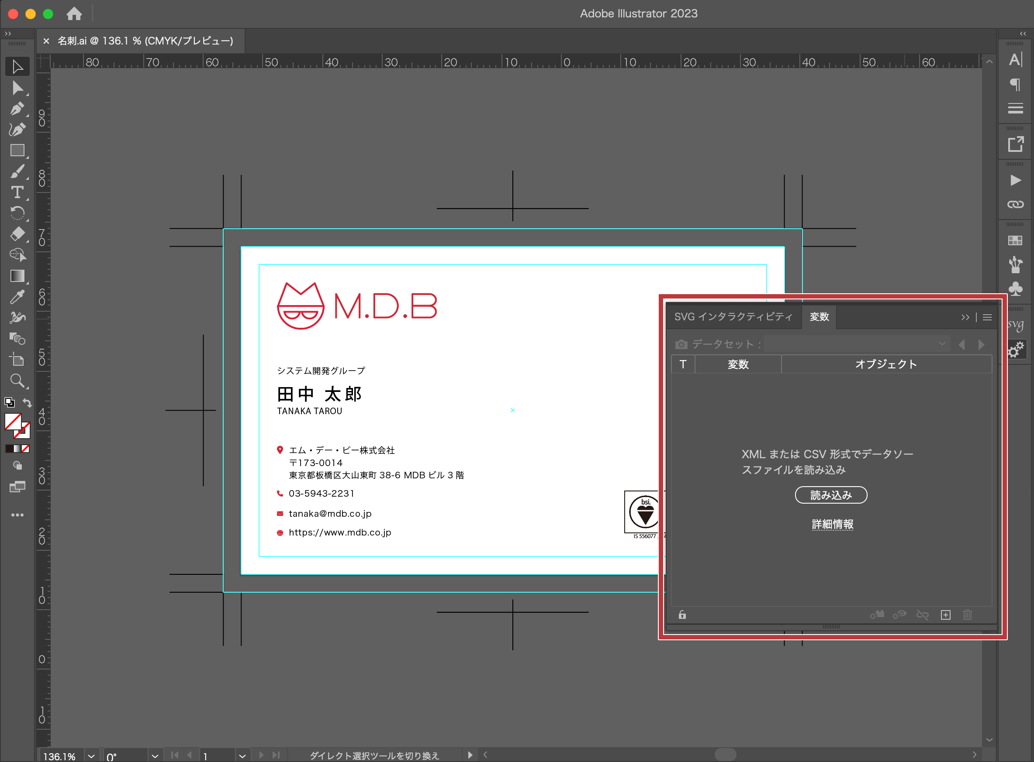Switch to the SVG インタラクティビティ tab
1034x762 pixels.
click(733, 317)
